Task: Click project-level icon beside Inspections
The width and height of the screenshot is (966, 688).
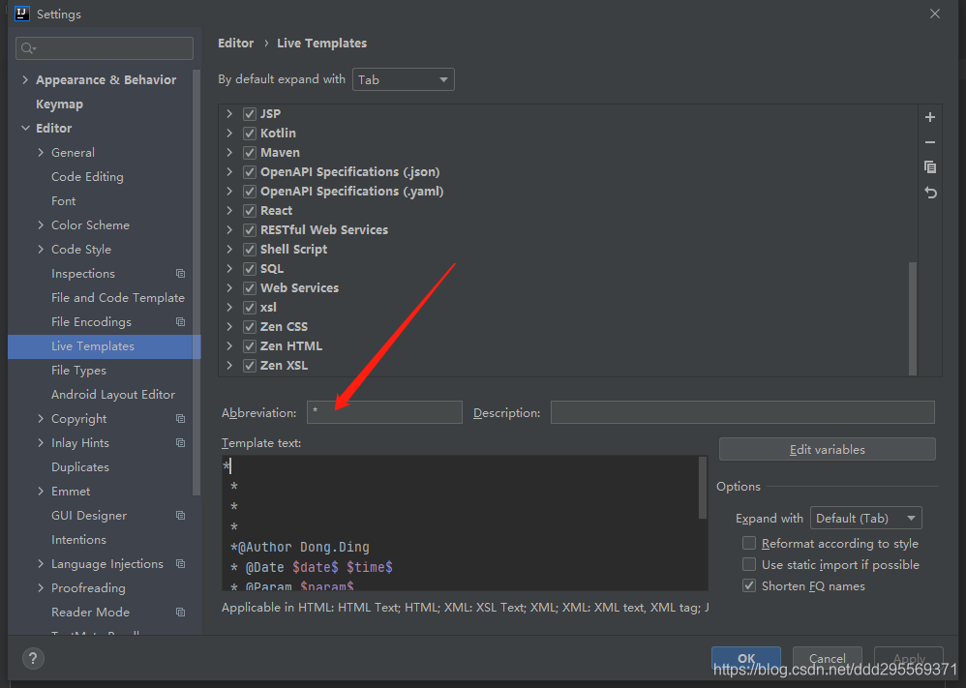Action: pos(180,273)
